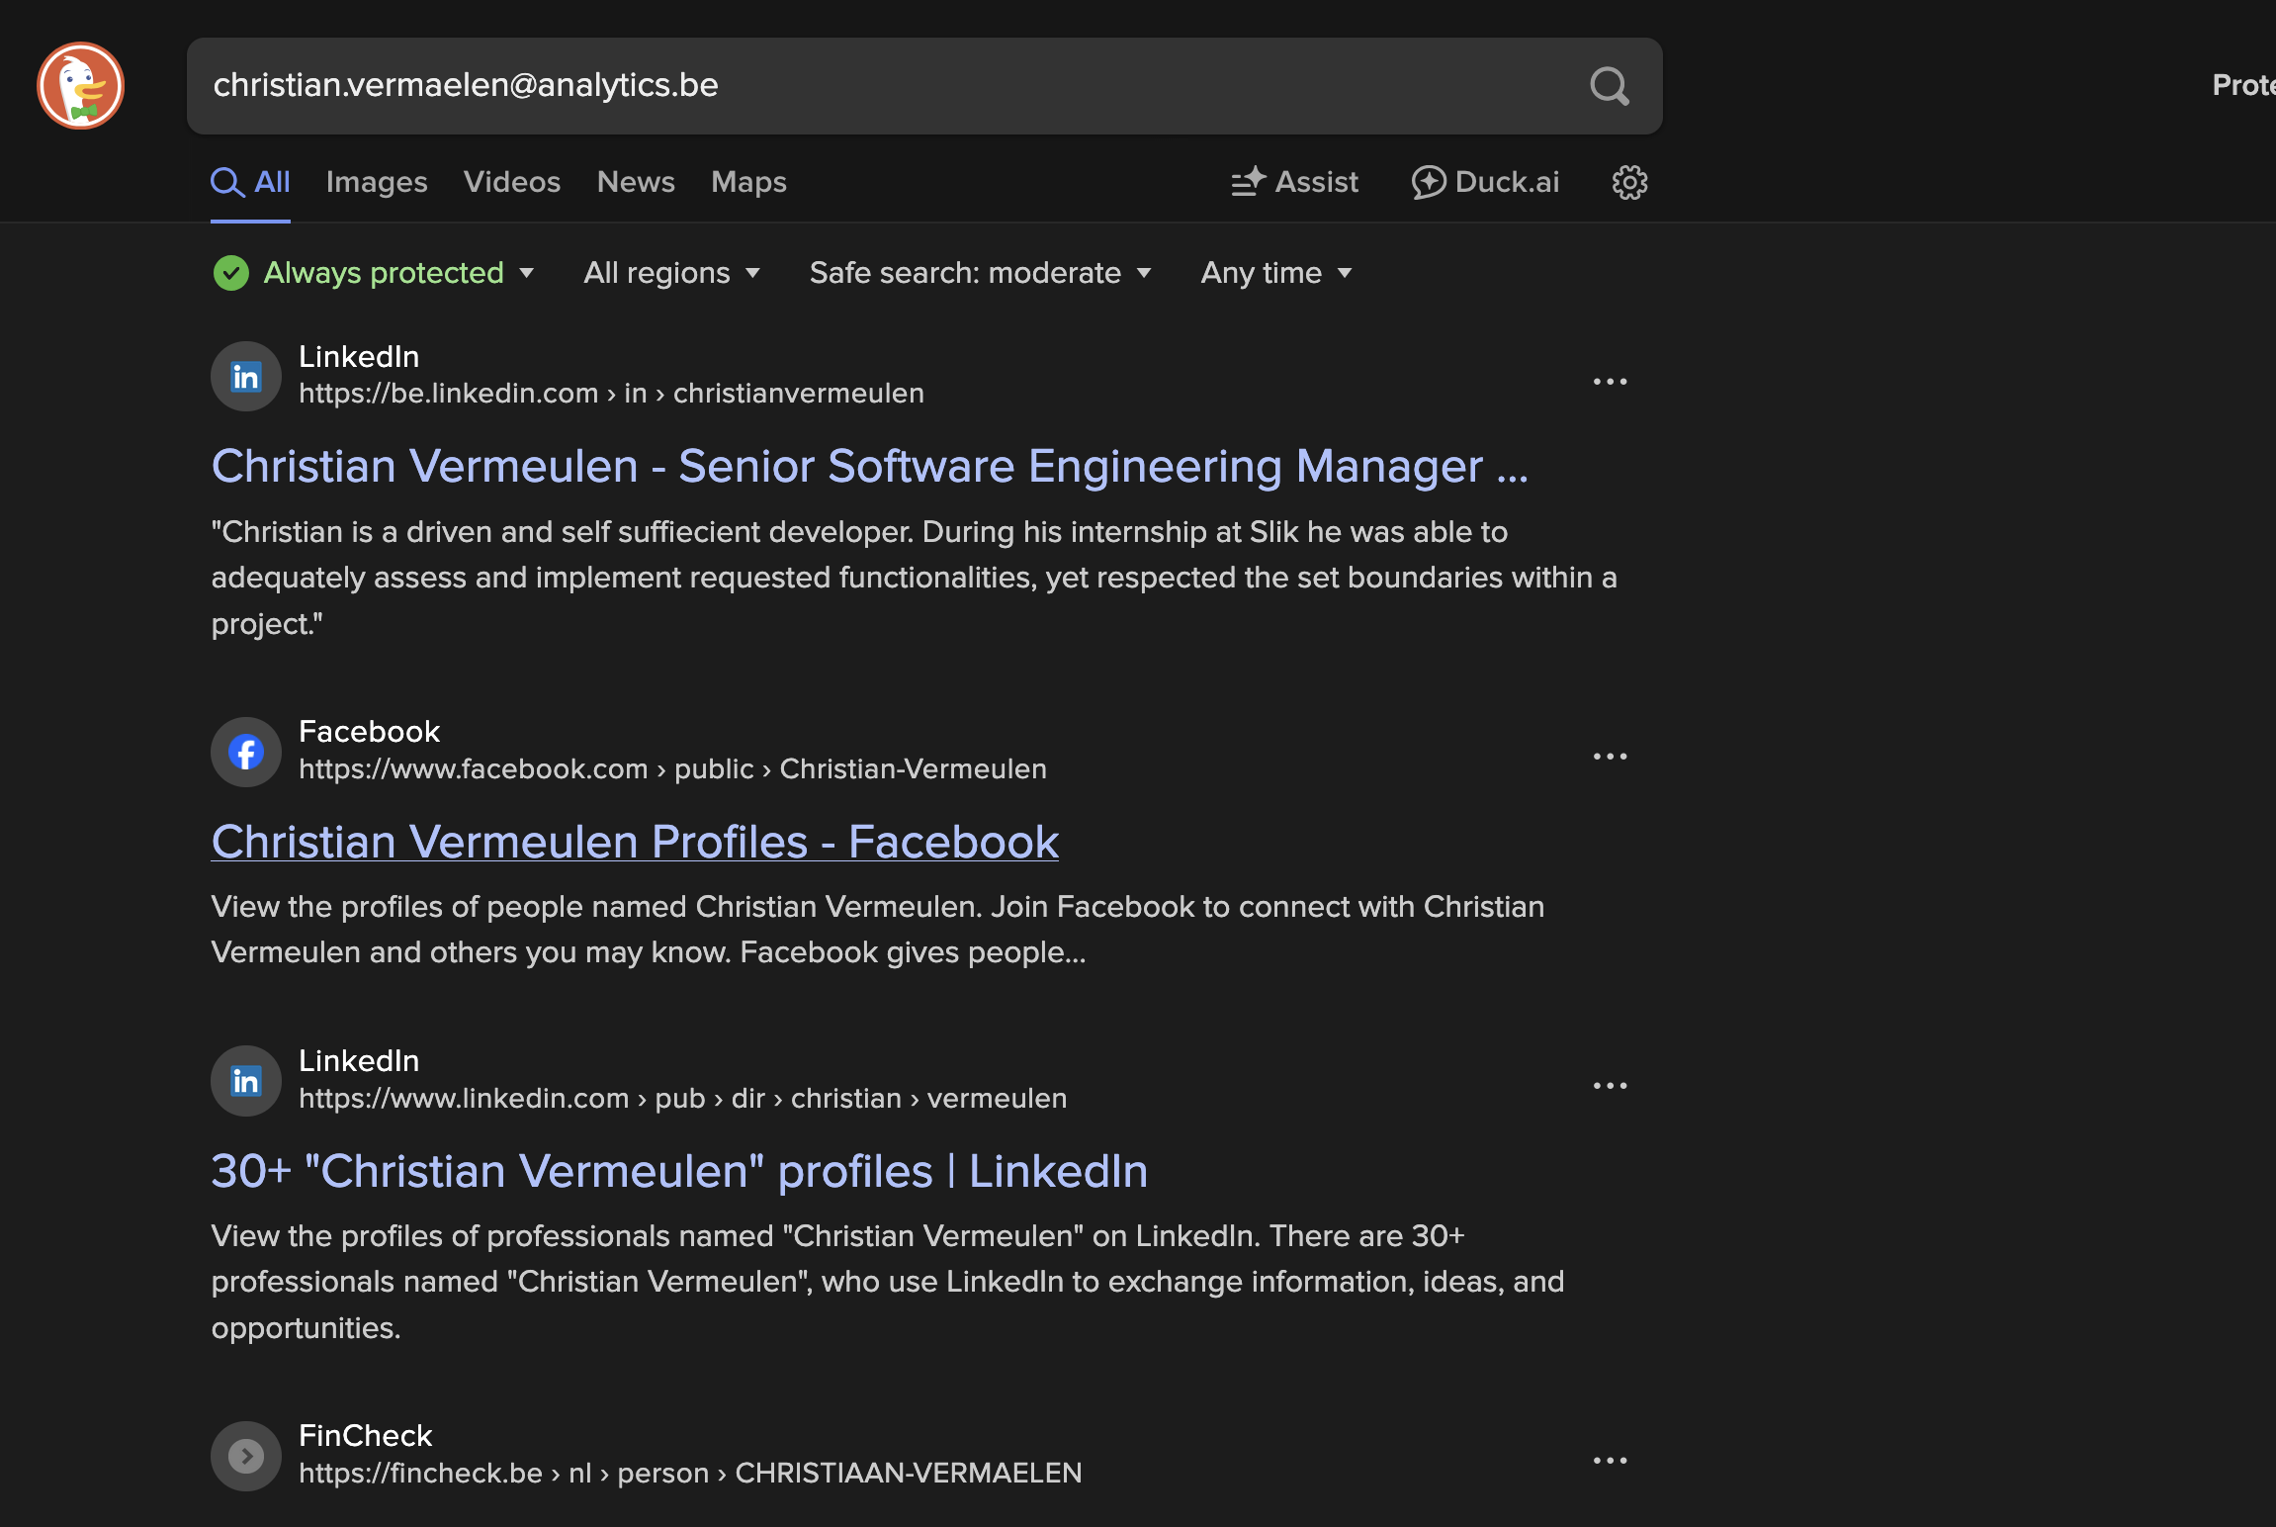This screenshot has width=2276, height=1527.
Task: Open more options for 30+ profiles result
Action: [x=1610, y=1086]
